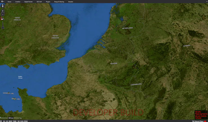Open the Range & Bearing tab
The image size is (208, 122).
pyautogui.click(x=59, y=2)
